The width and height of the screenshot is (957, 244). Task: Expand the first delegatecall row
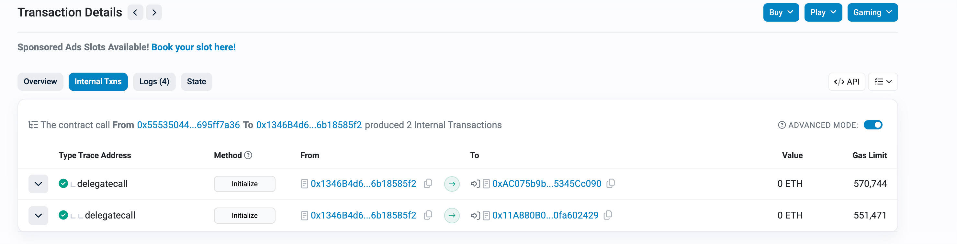[x=38, y=184]
